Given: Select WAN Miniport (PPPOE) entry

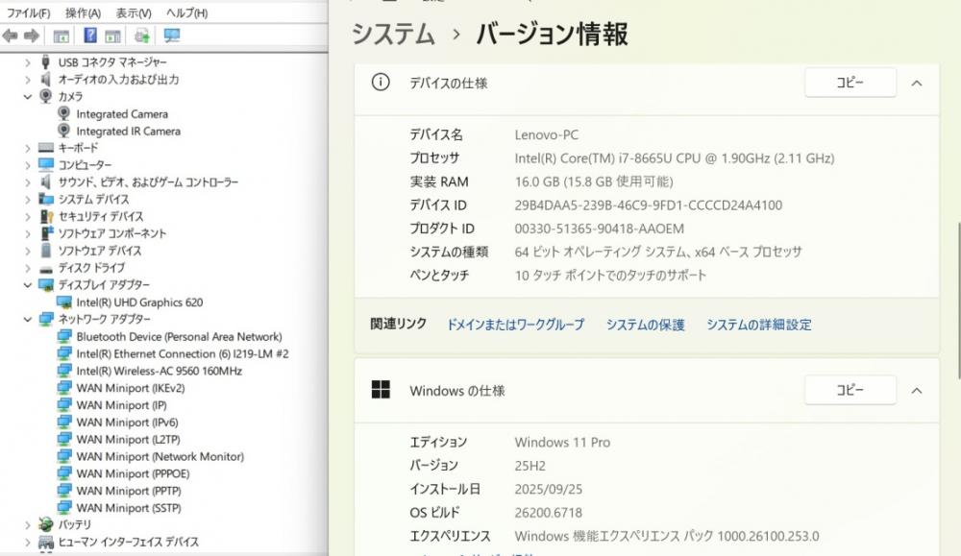Looking at the screenshot, I should tap(133, 473).
